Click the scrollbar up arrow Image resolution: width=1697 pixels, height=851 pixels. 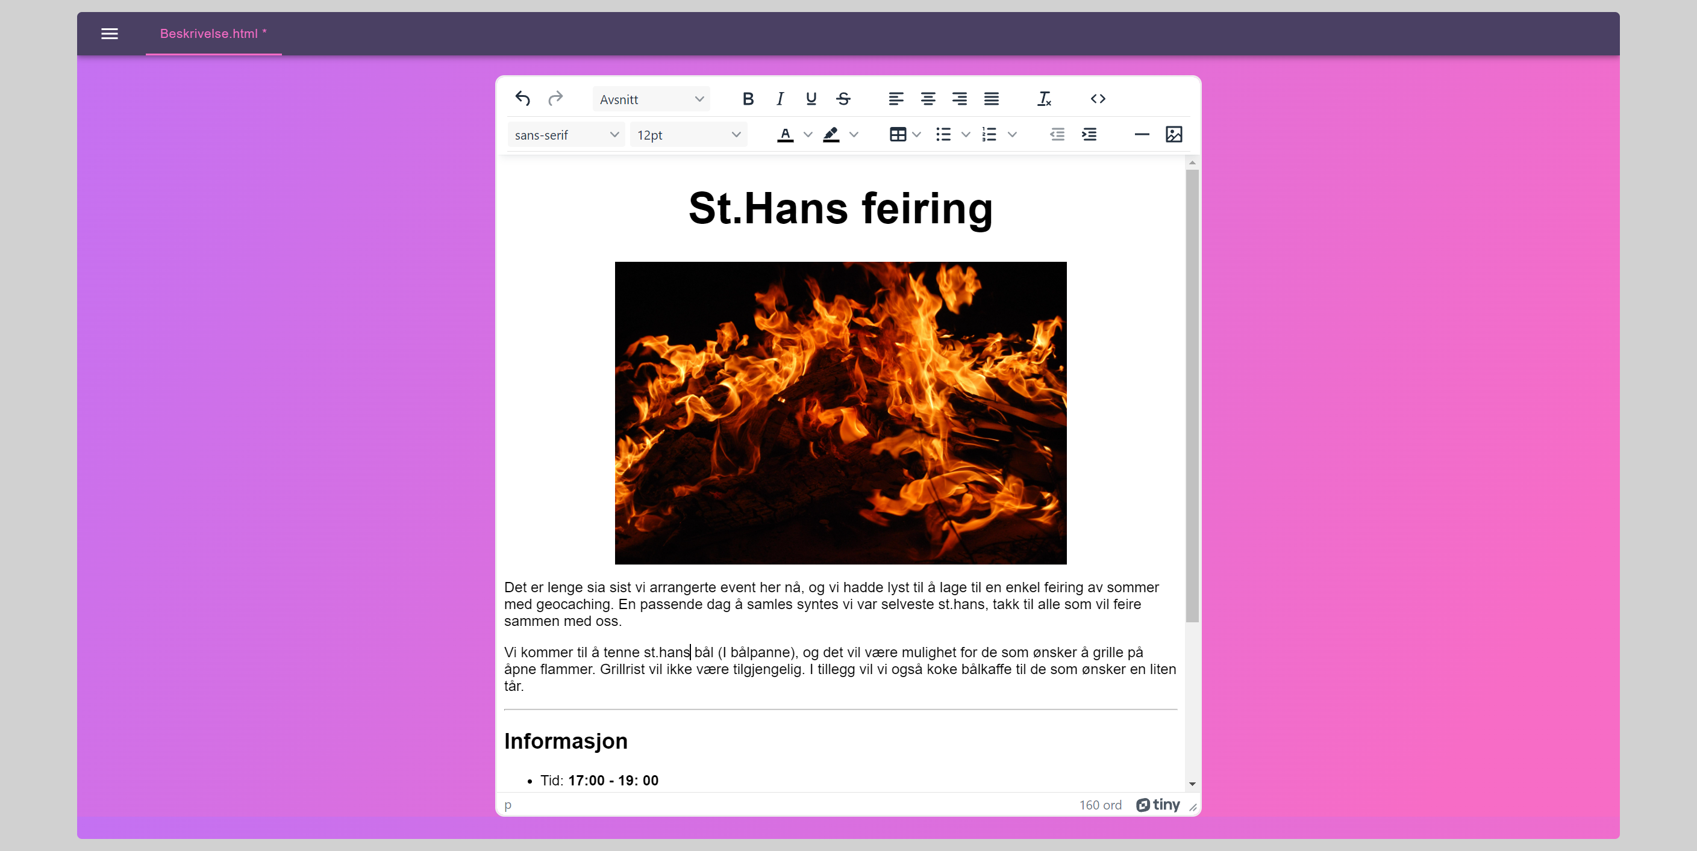pos(1192,162)
